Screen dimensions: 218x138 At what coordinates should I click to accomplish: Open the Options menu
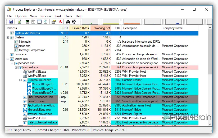[21, 16]
